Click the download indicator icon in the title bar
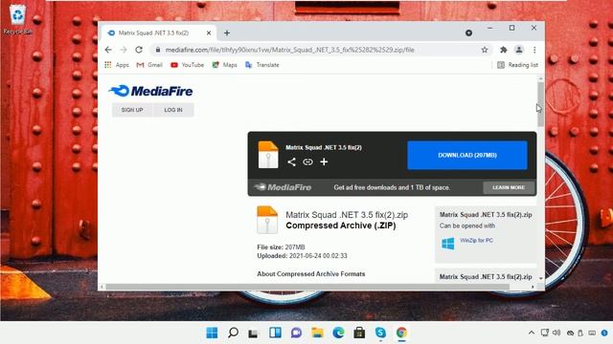The image size is (613, 344). [468, 33]
